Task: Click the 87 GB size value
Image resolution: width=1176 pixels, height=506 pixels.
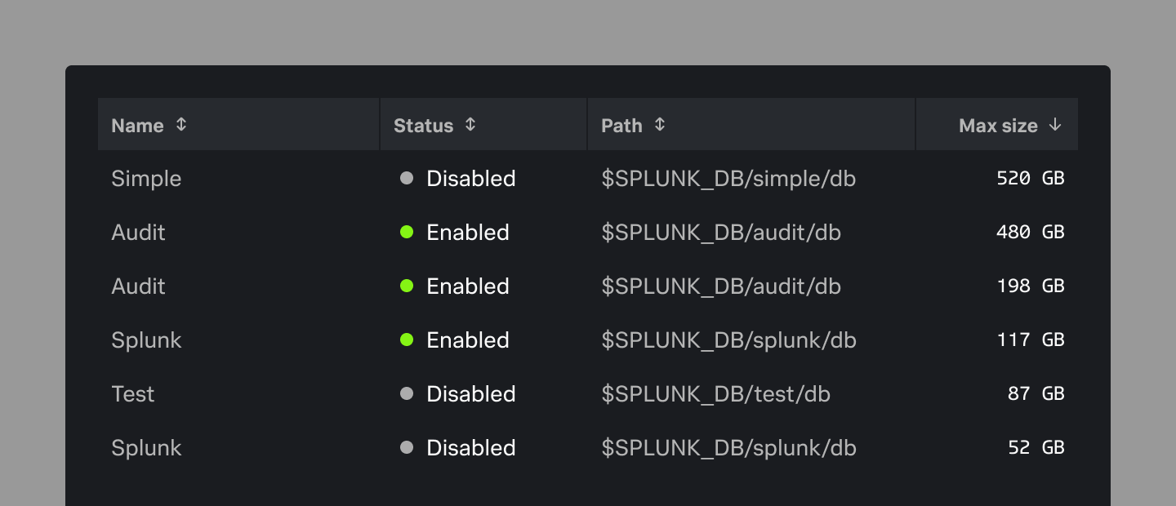Action: click(x=1036, y=394)
